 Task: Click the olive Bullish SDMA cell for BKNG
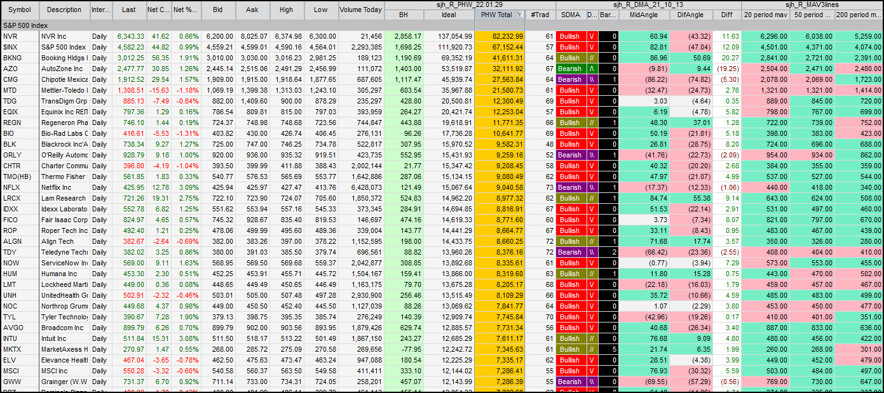point(570,58)
